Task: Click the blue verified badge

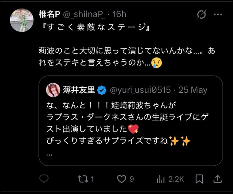Action: (102, 90)
